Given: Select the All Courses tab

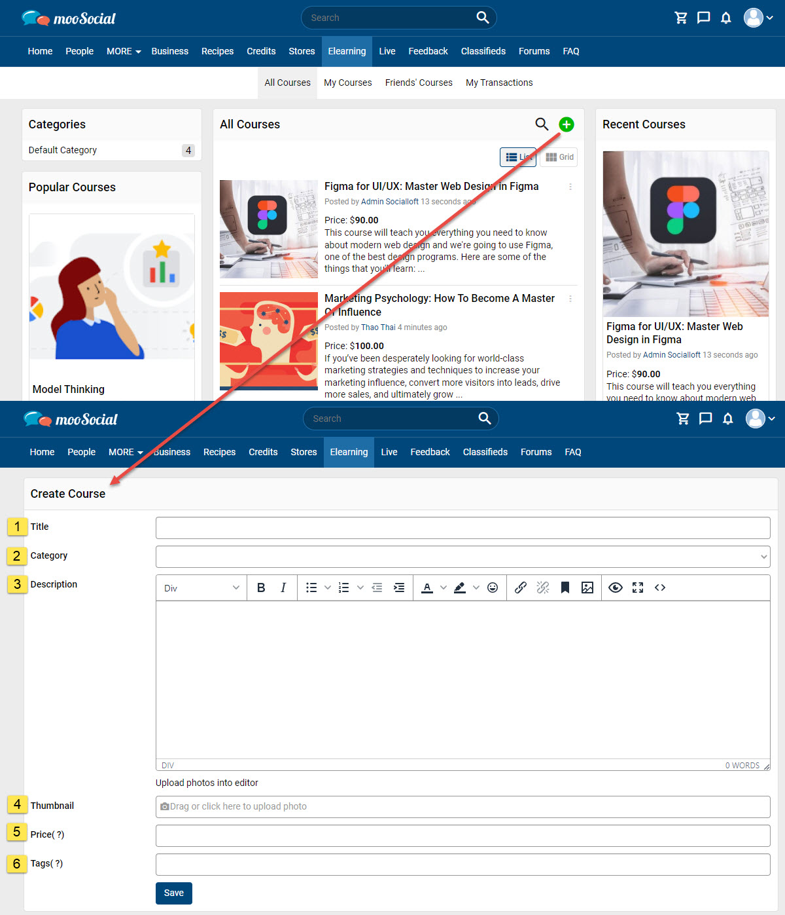Looking at the screenshot, I should tap(287, 83).
